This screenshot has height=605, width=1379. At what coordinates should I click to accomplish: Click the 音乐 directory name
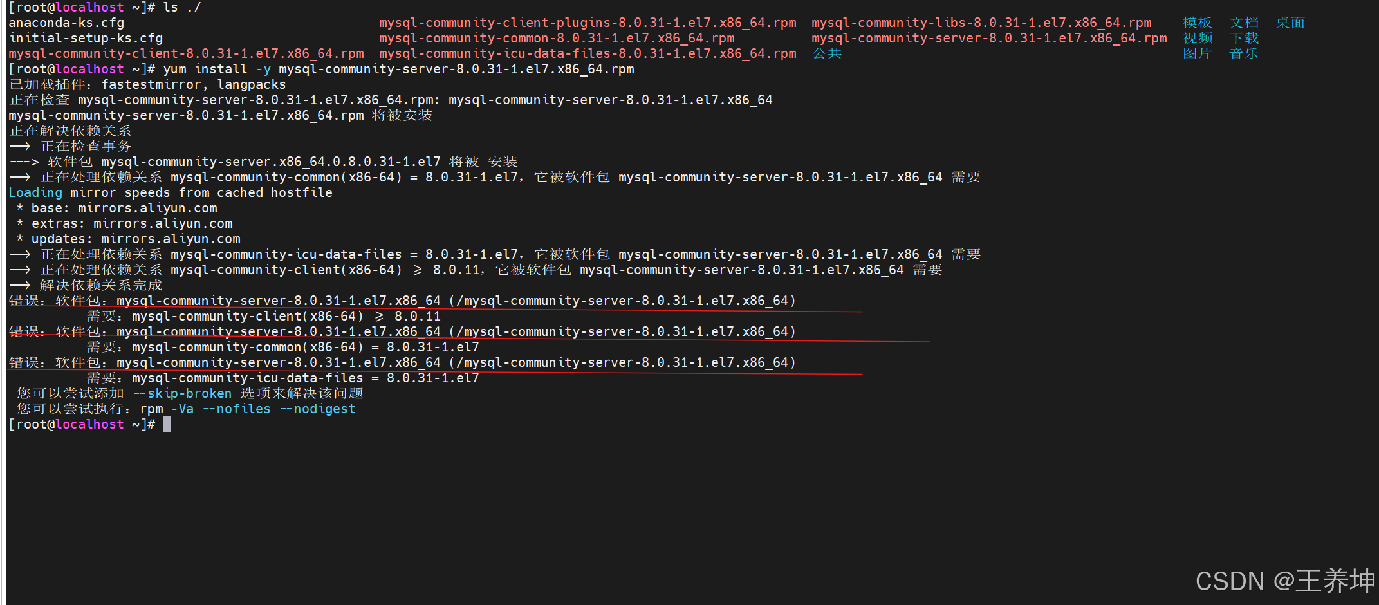click(x=1244, y=54)
